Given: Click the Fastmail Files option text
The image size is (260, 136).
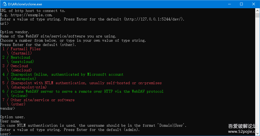Looking at the screenshot, I should pyautogui.click(x=25, y=49).
